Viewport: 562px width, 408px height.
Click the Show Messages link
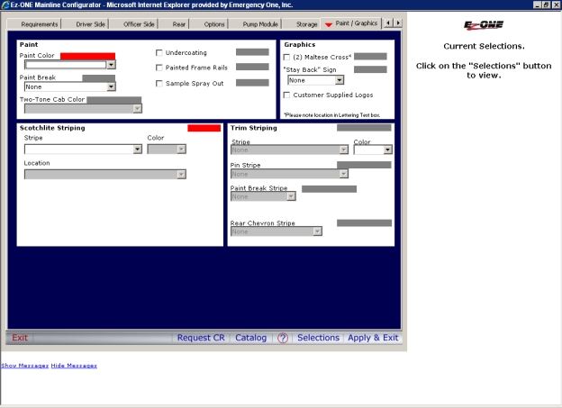click(24, 366)
